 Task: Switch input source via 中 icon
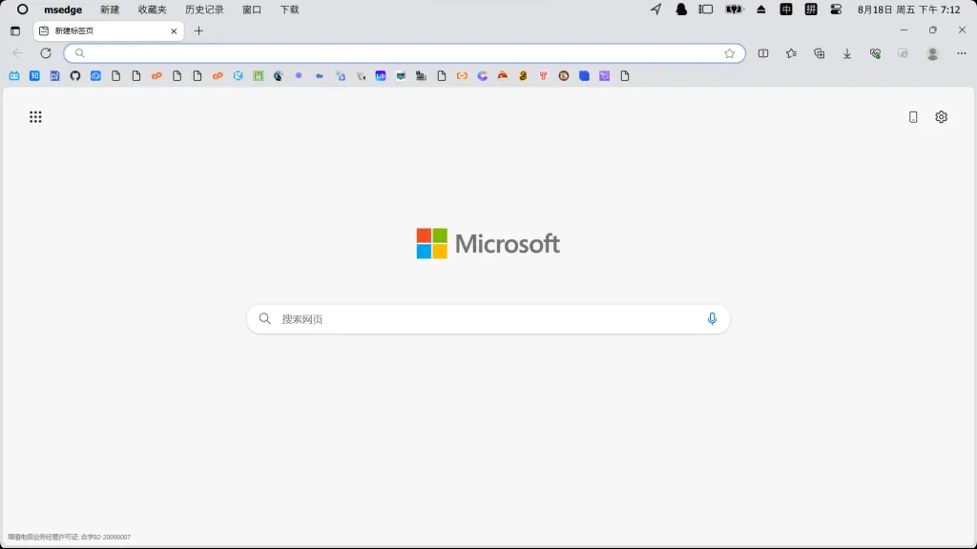tap(786, 10)
